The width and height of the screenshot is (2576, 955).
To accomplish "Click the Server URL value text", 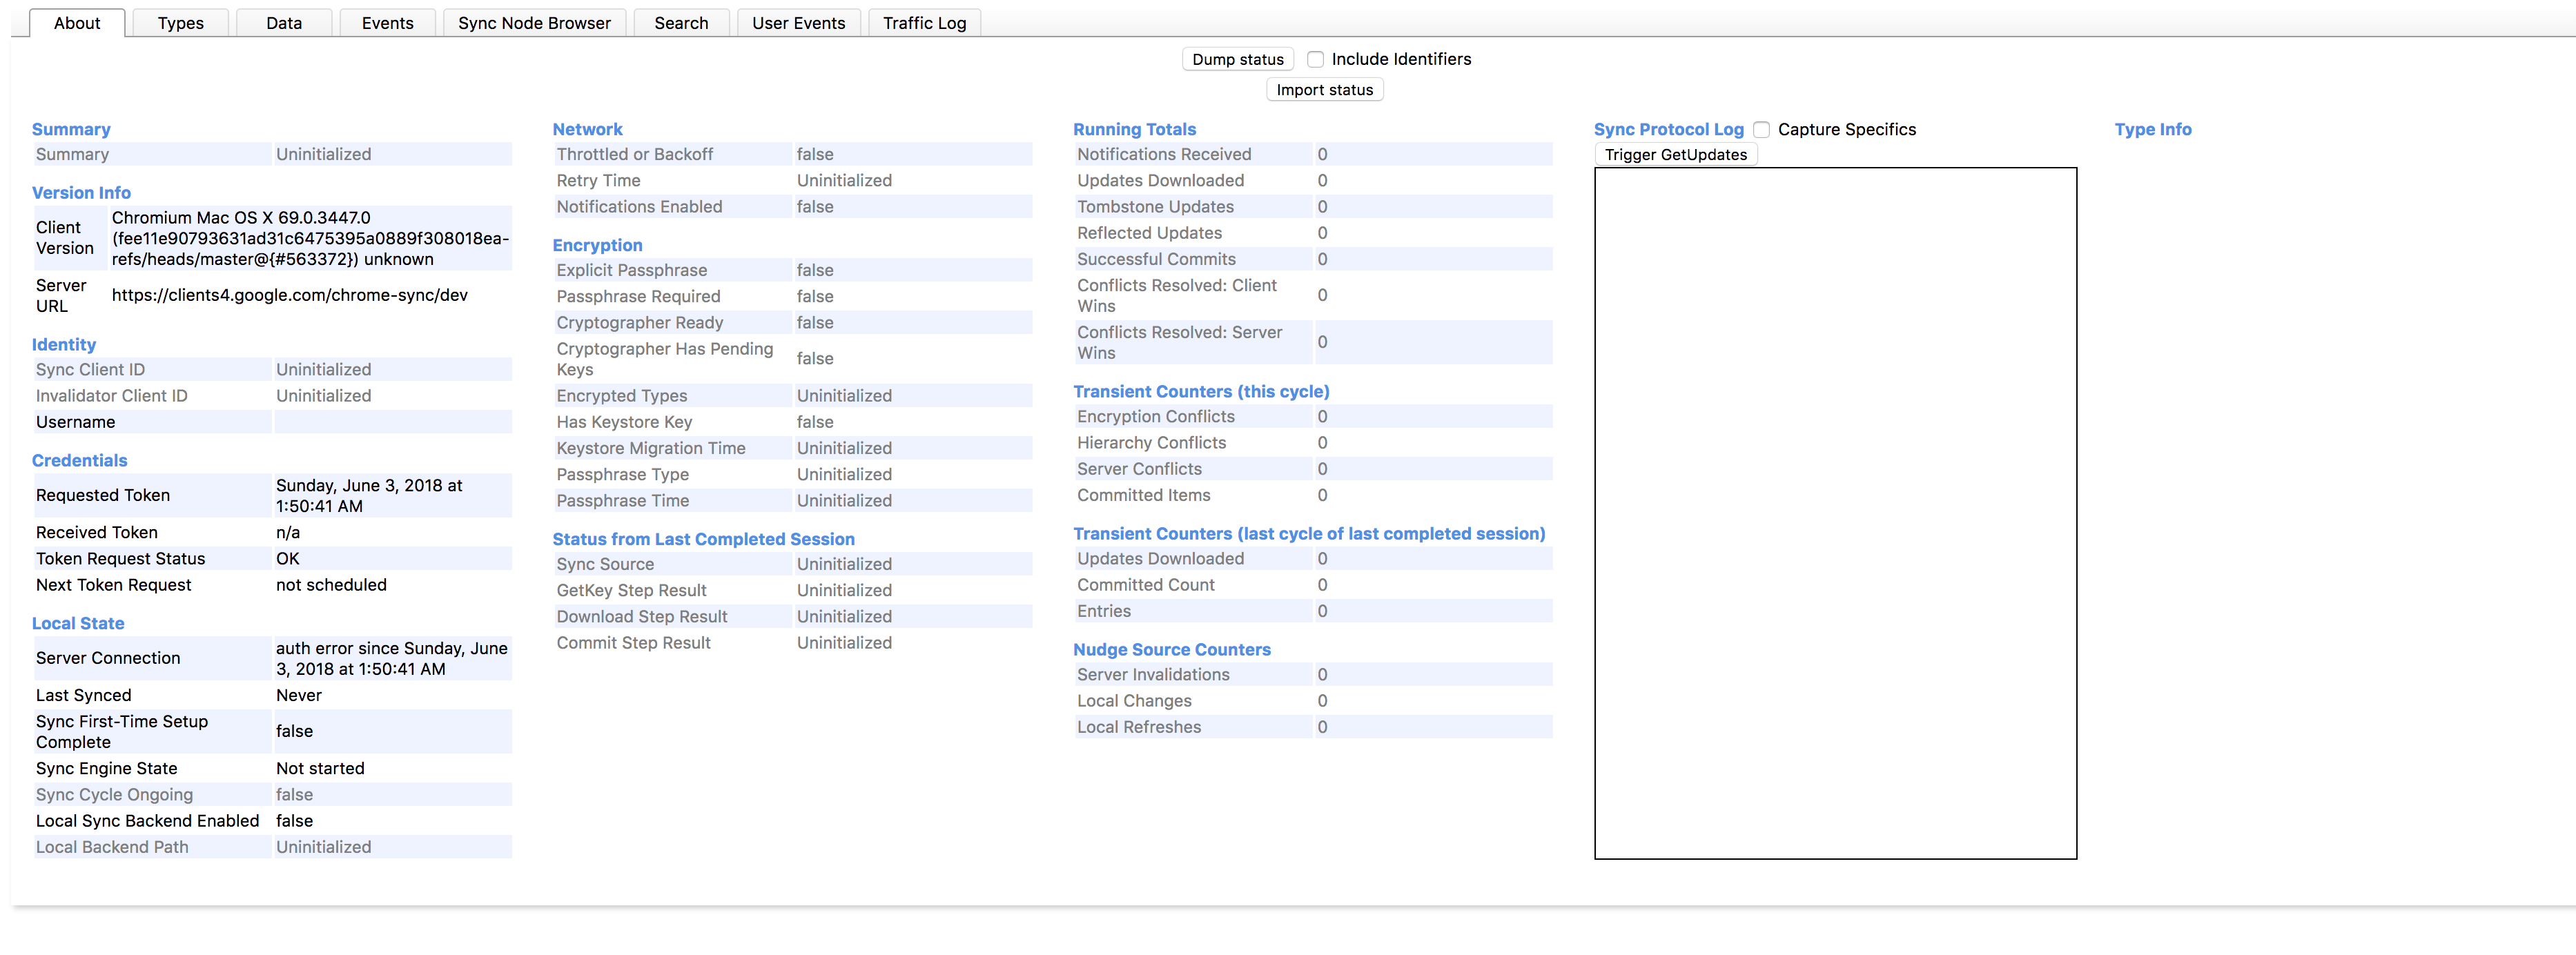I will pos(289,295).
